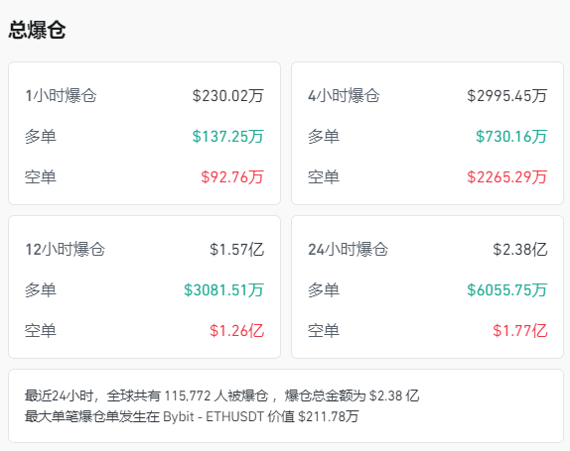Select the 24小时爆仓 label
570x451 pixels.
pyautogui.click(x=348, y=250)
